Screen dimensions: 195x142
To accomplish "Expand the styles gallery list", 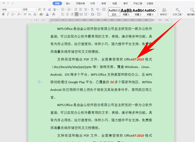I will [x=157, y=15].
